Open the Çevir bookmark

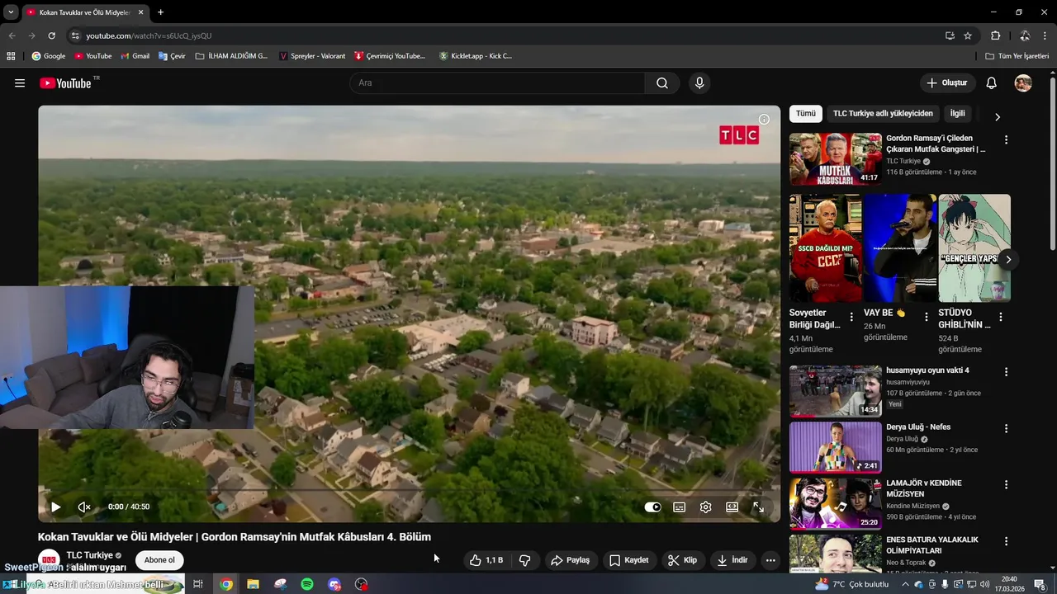coord(172,56)
